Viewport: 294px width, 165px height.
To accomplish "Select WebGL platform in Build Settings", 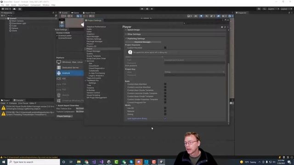I will [70, 95].
